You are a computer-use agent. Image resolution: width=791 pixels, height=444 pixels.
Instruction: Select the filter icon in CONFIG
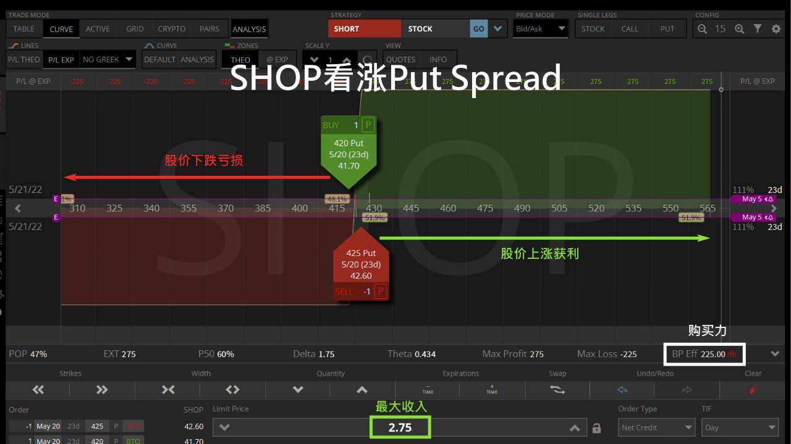point(758,28)
